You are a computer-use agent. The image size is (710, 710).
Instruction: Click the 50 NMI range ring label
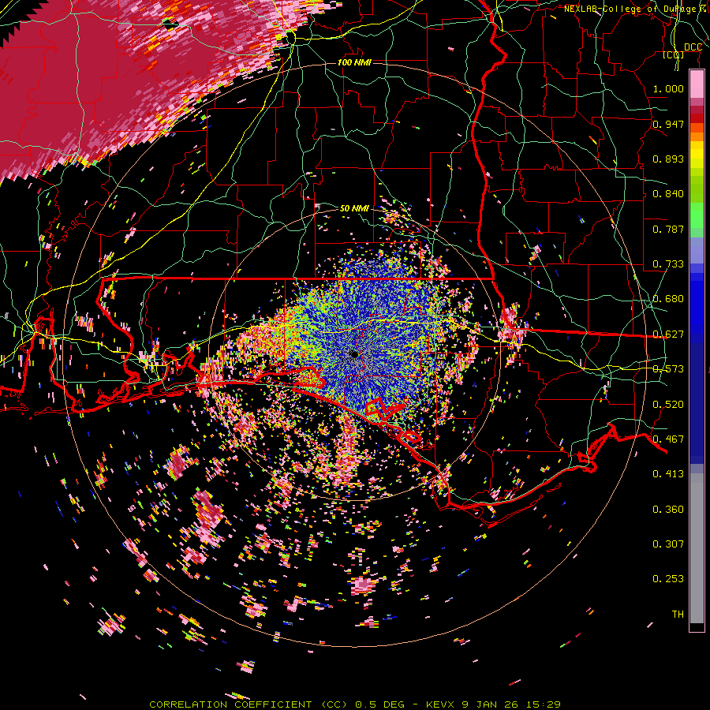[354, 208]
